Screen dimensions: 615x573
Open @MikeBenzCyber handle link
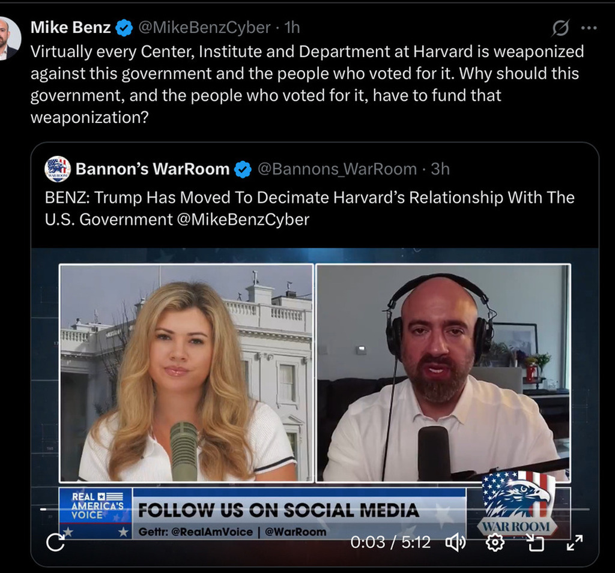tap(204, 28)
